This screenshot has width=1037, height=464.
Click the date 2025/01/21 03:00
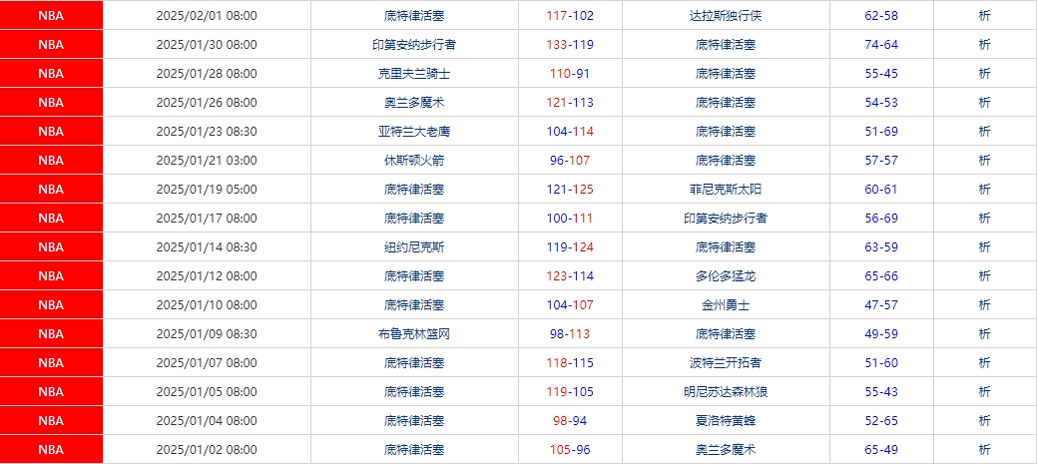[x=207, y=161]
